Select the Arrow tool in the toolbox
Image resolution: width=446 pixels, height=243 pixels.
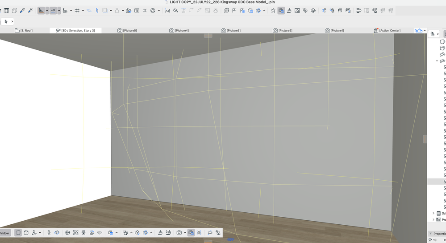[6, 21]
